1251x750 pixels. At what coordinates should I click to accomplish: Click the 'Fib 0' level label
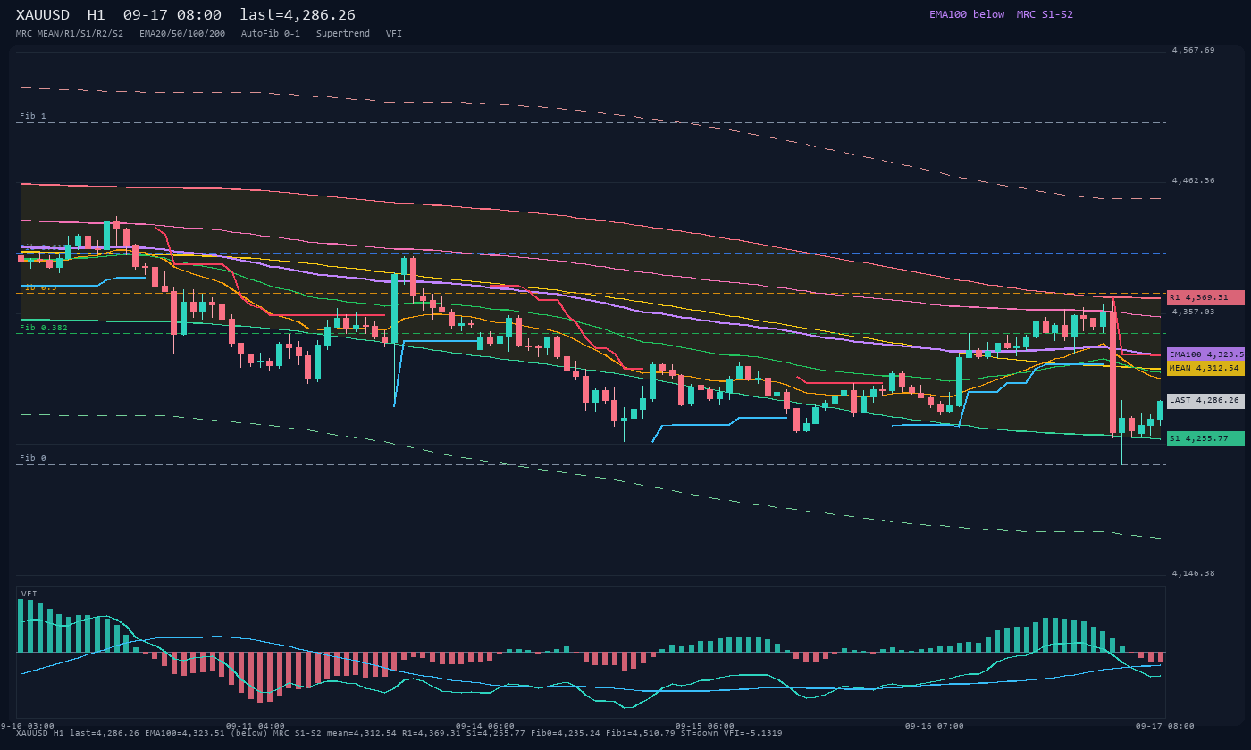[x=33, y=458]
